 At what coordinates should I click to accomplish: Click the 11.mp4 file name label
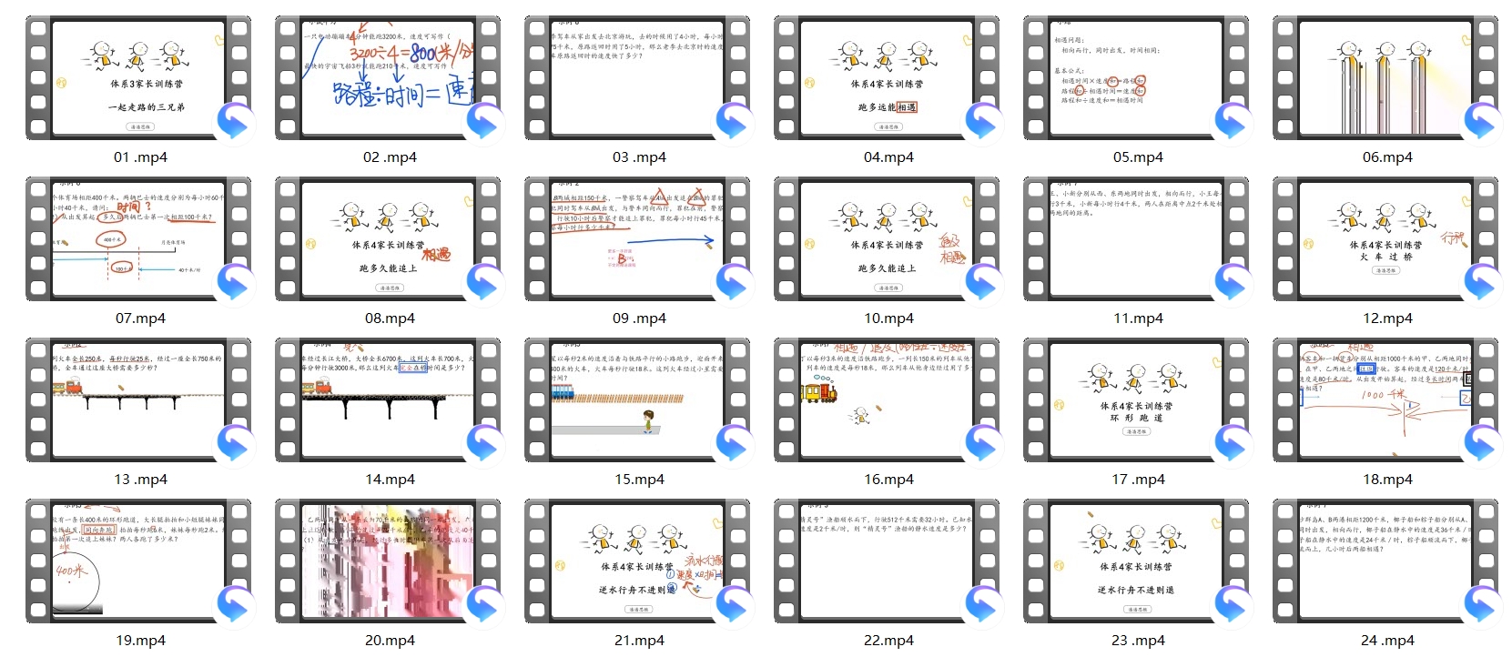point(1138,318)
